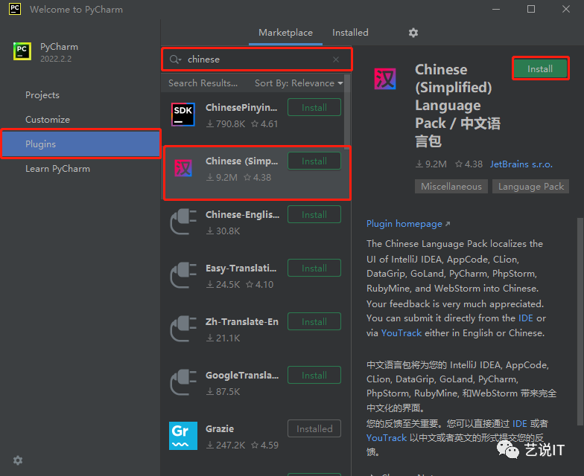Install the Chinese-Englis... plugin
Viewport: 584px width, 476px height.
(x=314, y=214)
